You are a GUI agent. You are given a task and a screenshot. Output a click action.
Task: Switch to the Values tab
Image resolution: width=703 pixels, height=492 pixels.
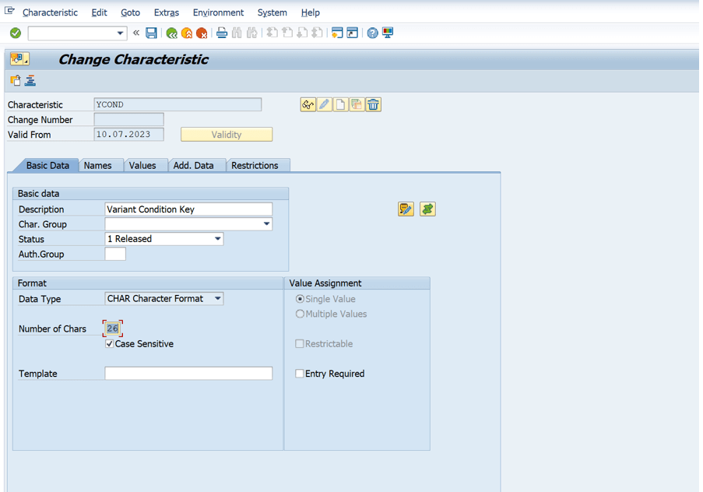pos(142,166)
